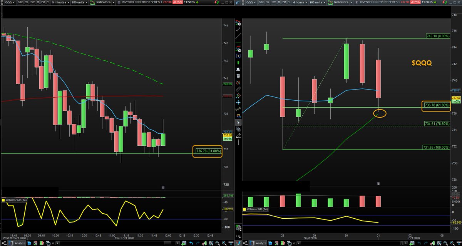The height and width of the screenshot is (246, 462).
Task: Select the four-arrow move tool
Action: [x=238, y=103]
